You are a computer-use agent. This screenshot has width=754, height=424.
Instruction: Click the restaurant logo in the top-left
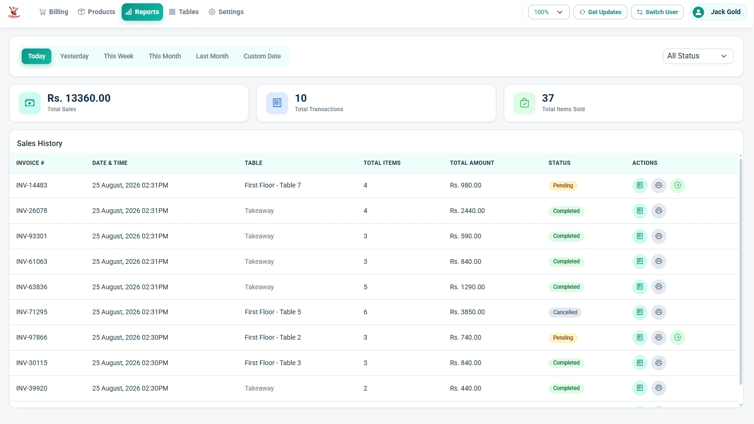(x=14, y=12)
